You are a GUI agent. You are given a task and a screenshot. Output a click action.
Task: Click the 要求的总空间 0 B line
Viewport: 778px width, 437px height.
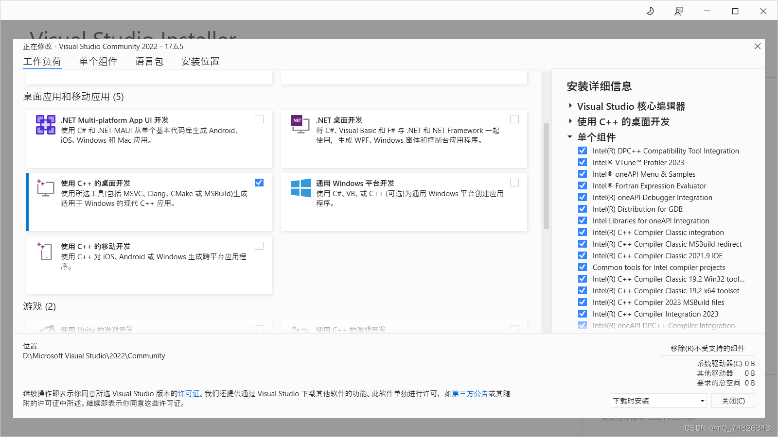(x=726, y=383)
